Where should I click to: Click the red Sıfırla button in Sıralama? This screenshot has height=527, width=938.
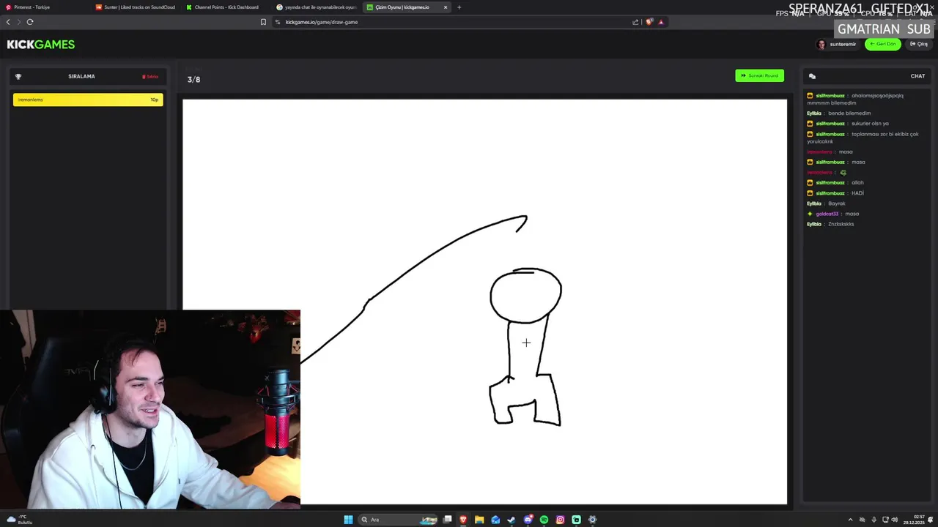click(150, 76)
